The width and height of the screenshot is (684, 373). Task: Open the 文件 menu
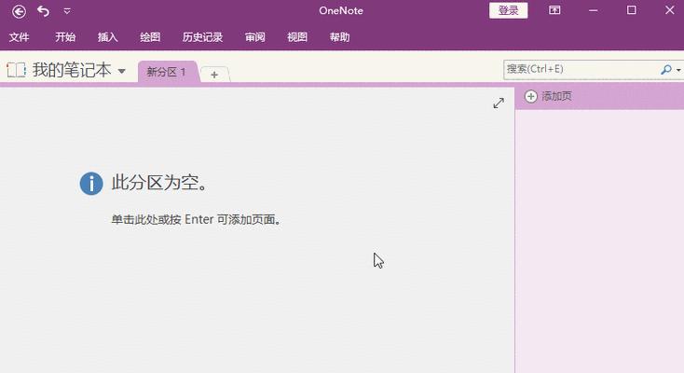pos(20,37)
